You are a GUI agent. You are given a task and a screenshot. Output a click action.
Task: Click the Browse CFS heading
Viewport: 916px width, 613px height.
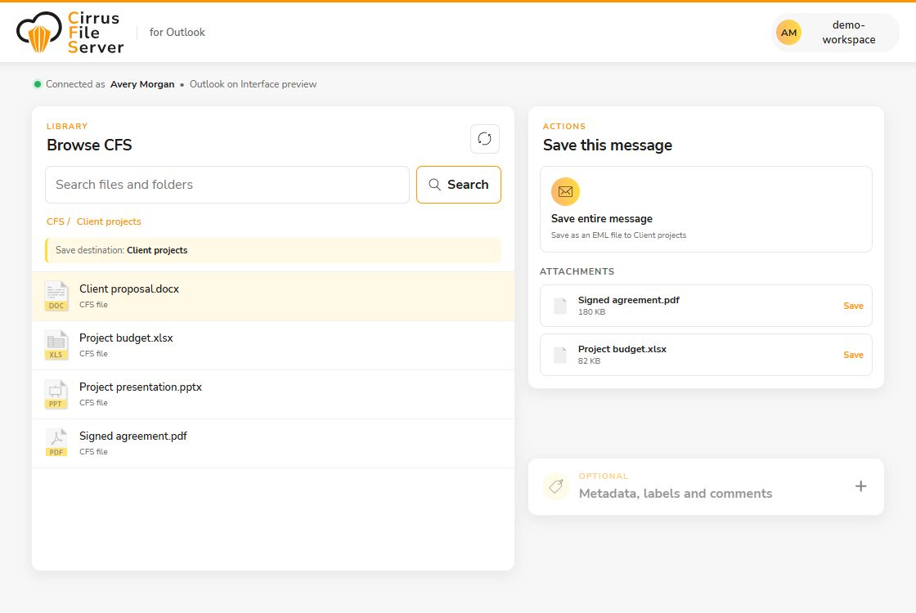tap(89, 145)
